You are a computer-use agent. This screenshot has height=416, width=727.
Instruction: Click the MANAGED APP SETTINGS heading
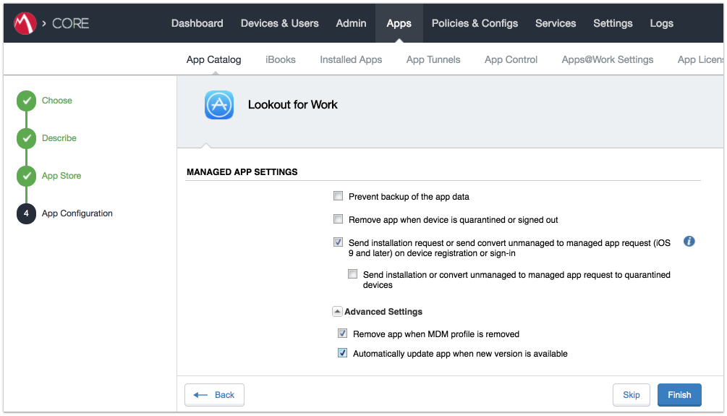[242, 172]
